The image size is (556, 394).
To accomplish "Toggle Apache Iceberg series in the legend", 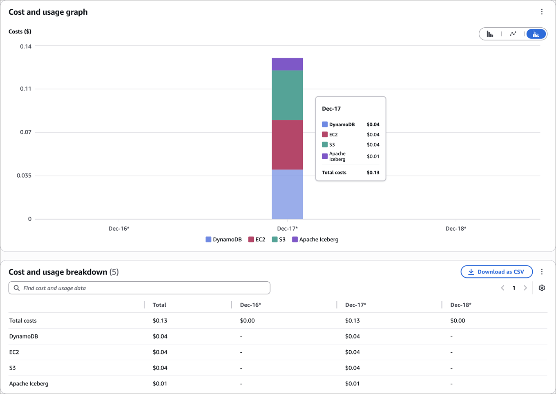I will [x=315, y=240].
